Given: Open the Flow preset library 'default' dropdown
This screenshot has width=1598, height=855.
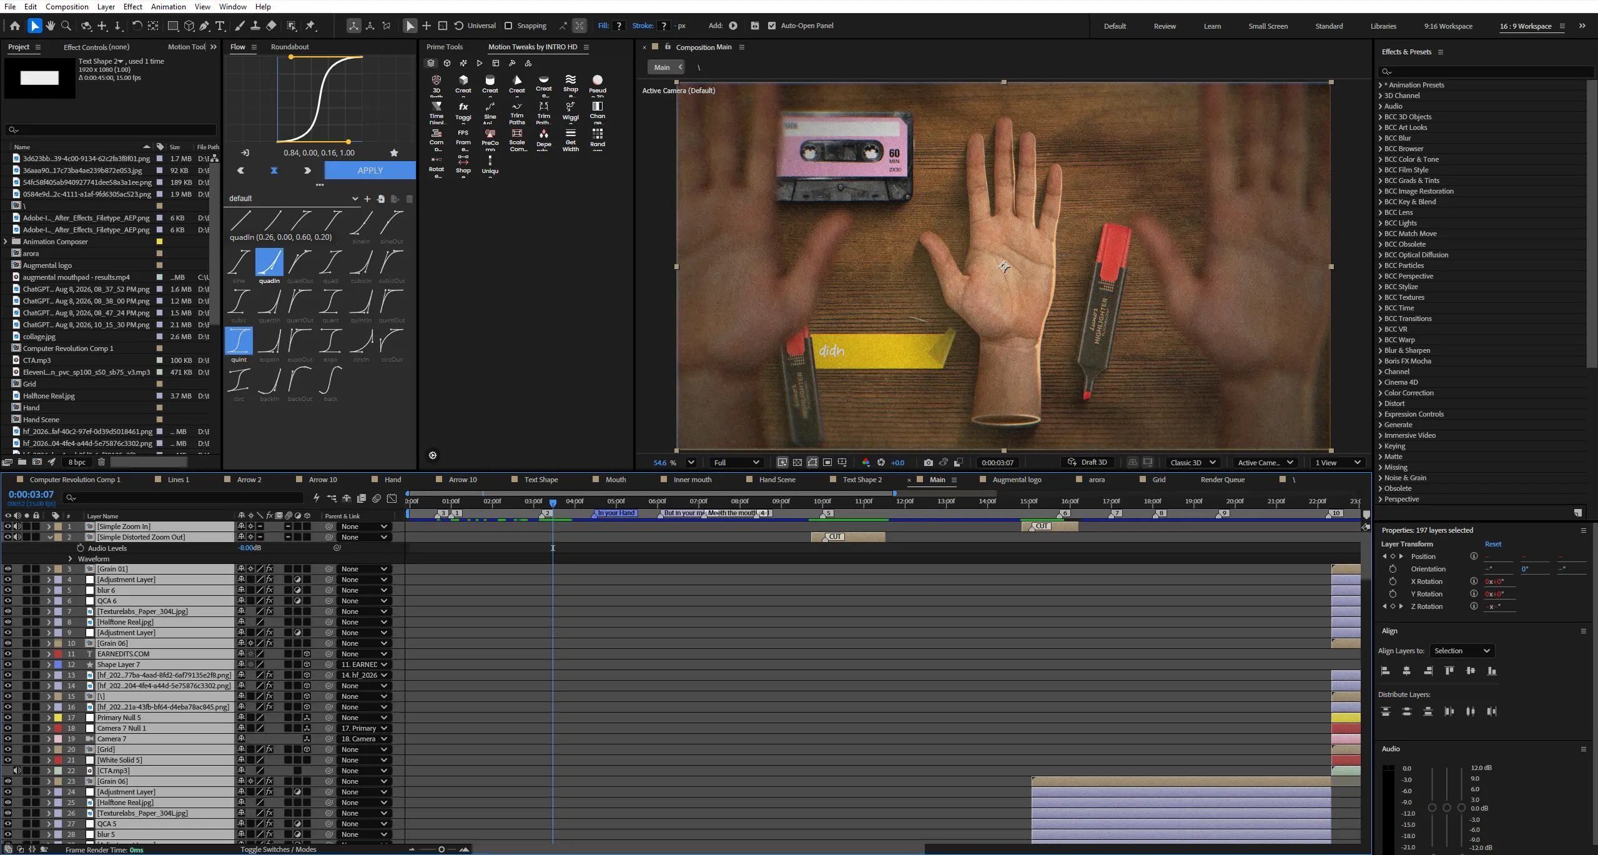Looking at the screenshot, I should click(293, 199).
